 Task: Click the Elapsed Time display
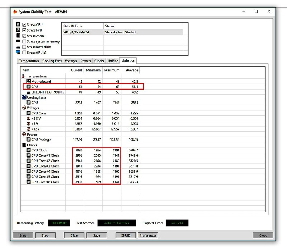[177, 223]
